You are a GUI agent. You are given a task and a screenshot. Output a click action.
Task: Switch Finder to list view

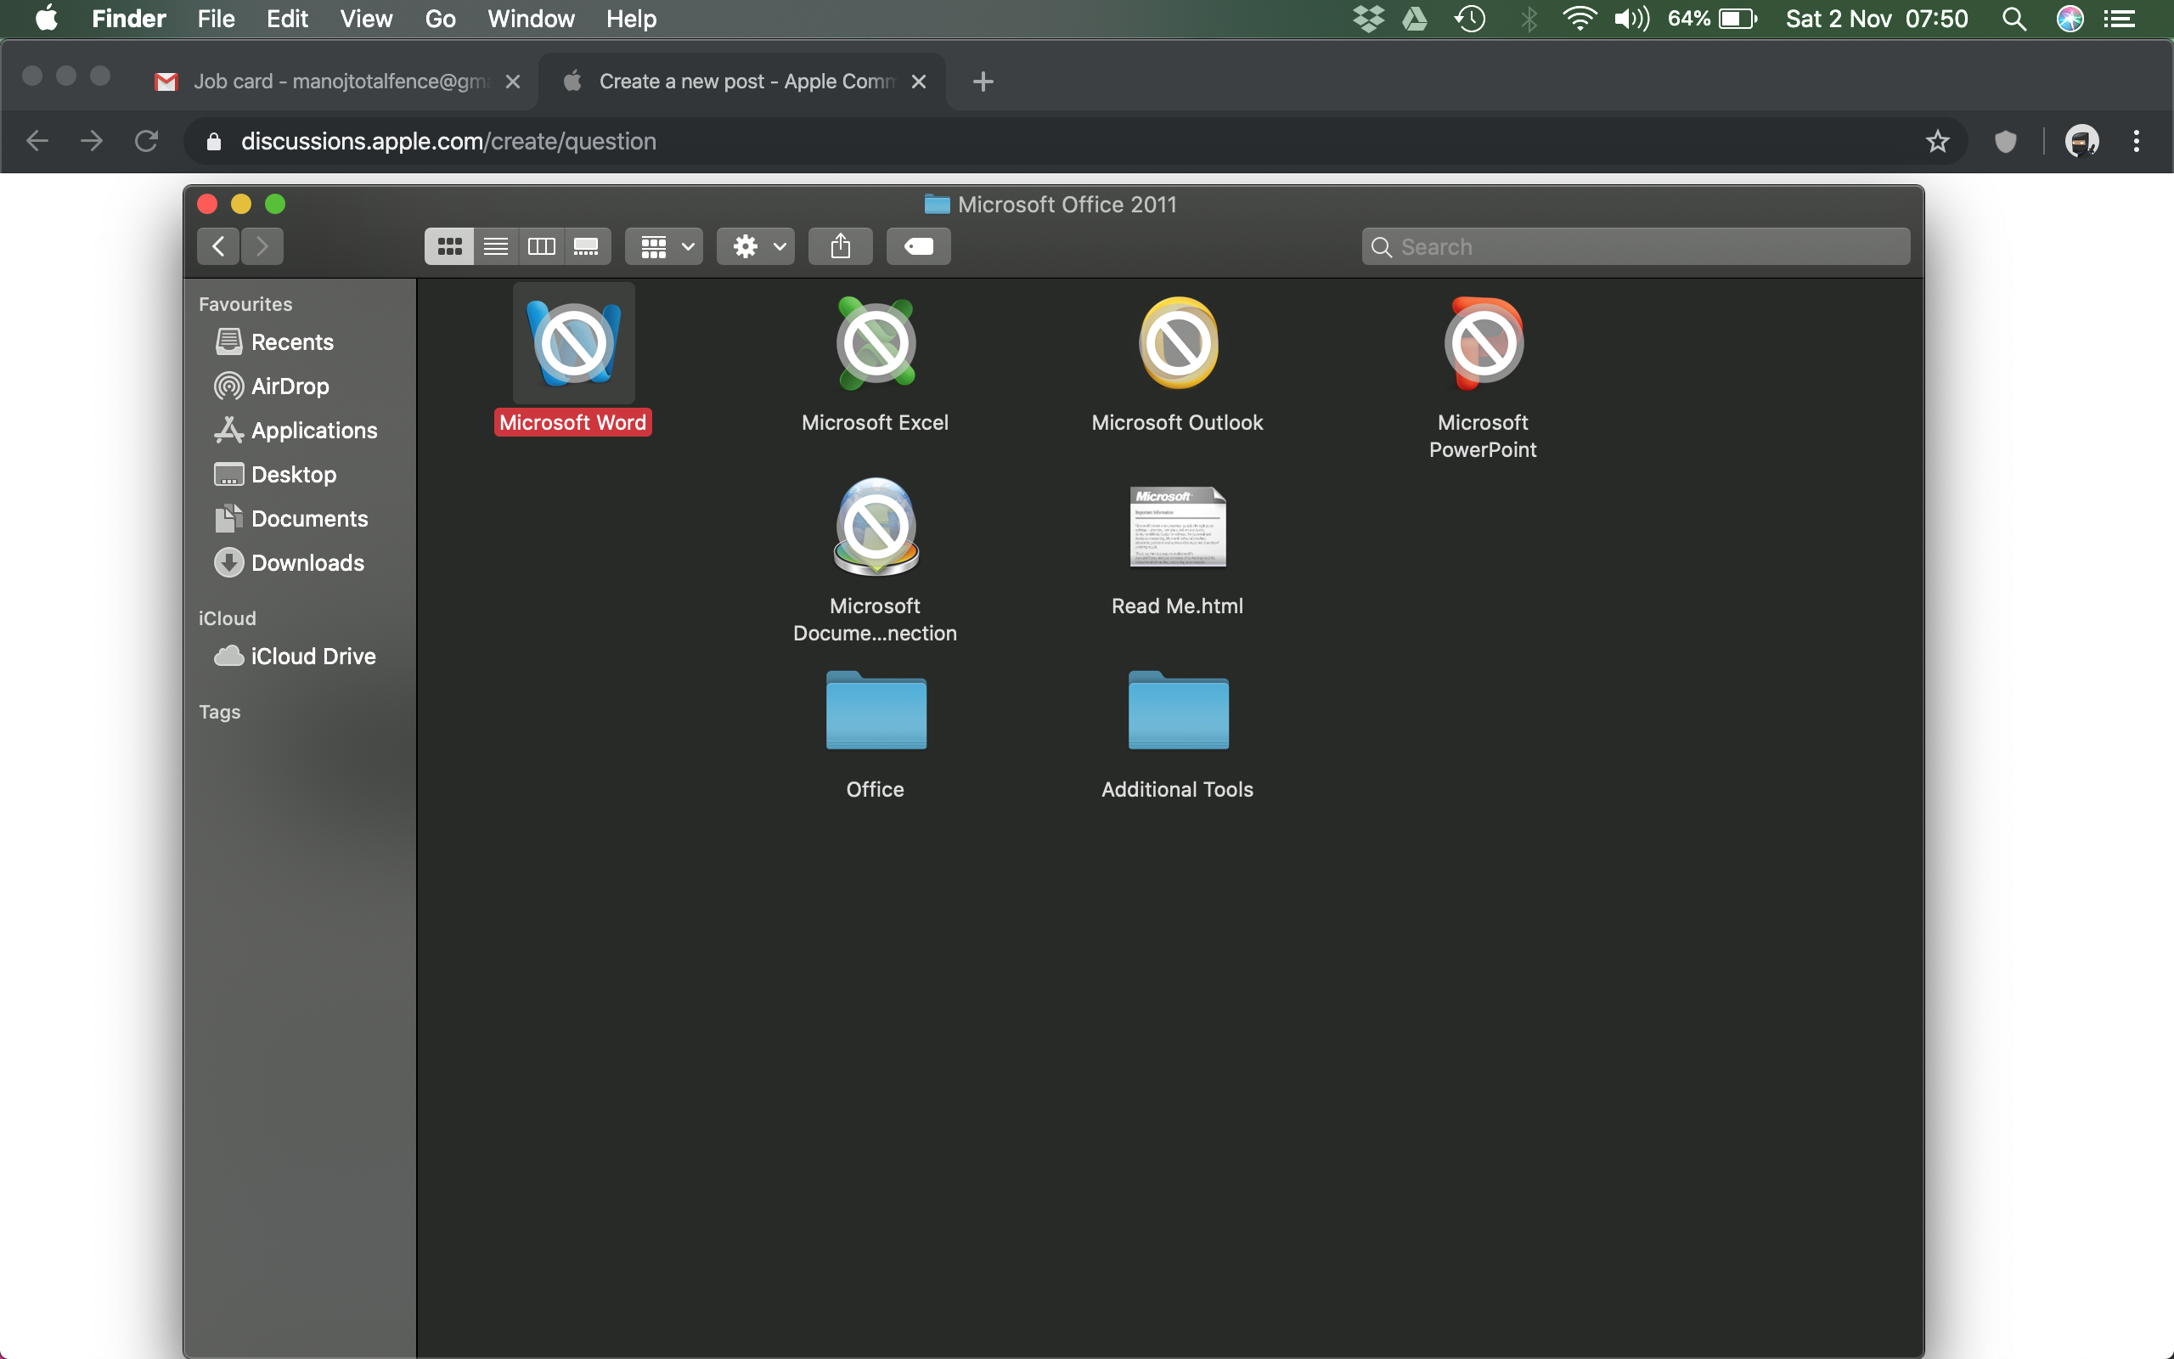pos(496,246)
